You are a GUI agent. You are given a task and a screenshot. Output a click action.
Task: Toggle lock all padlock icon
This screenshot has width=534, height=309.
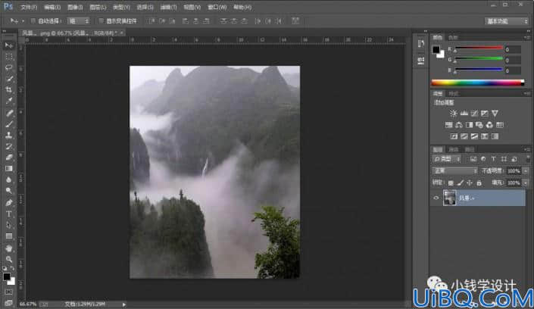tap(479, 183)
